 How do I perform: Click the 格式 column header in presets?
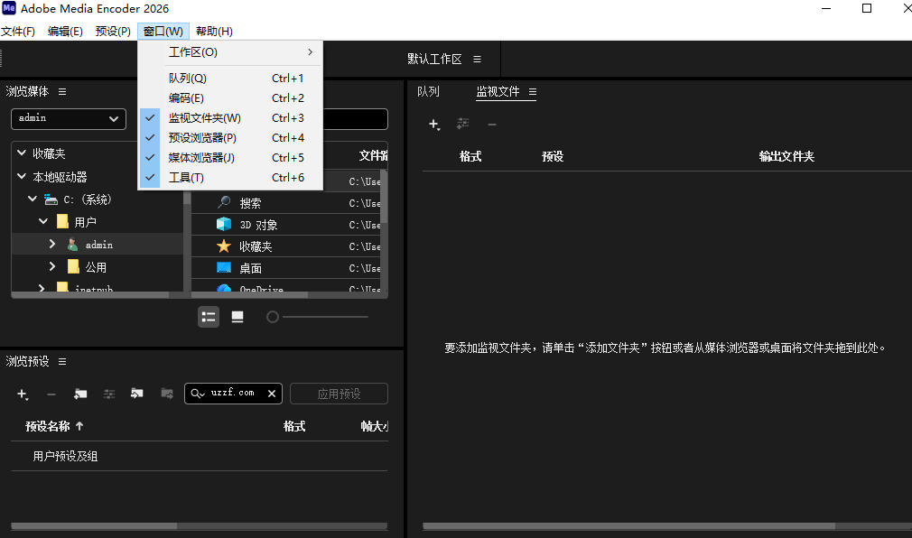click(x=294, y=426)
